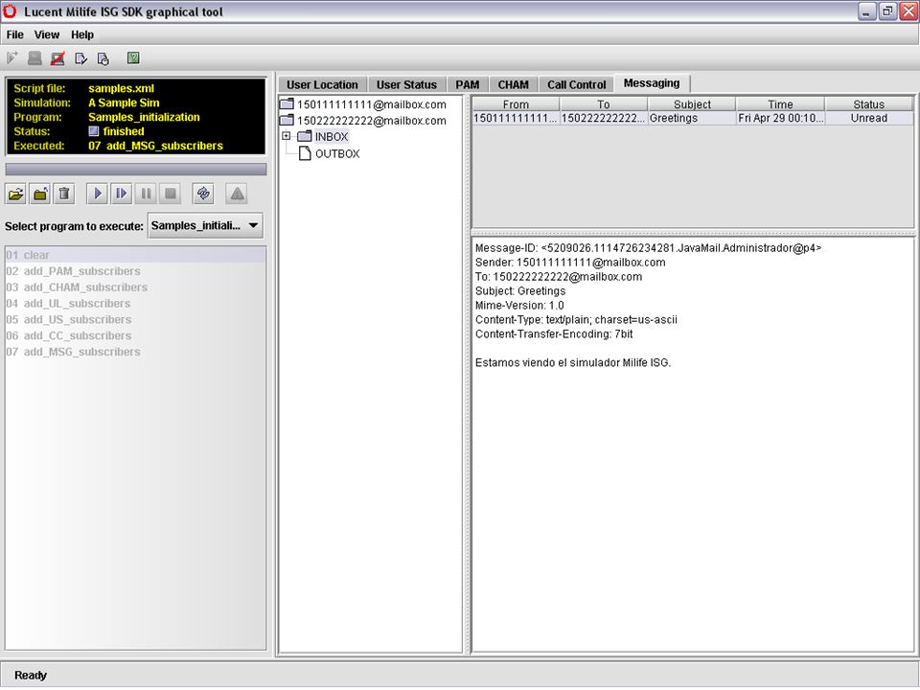
Task: Switch to the CHAM tab
Action: click(514, 84)
